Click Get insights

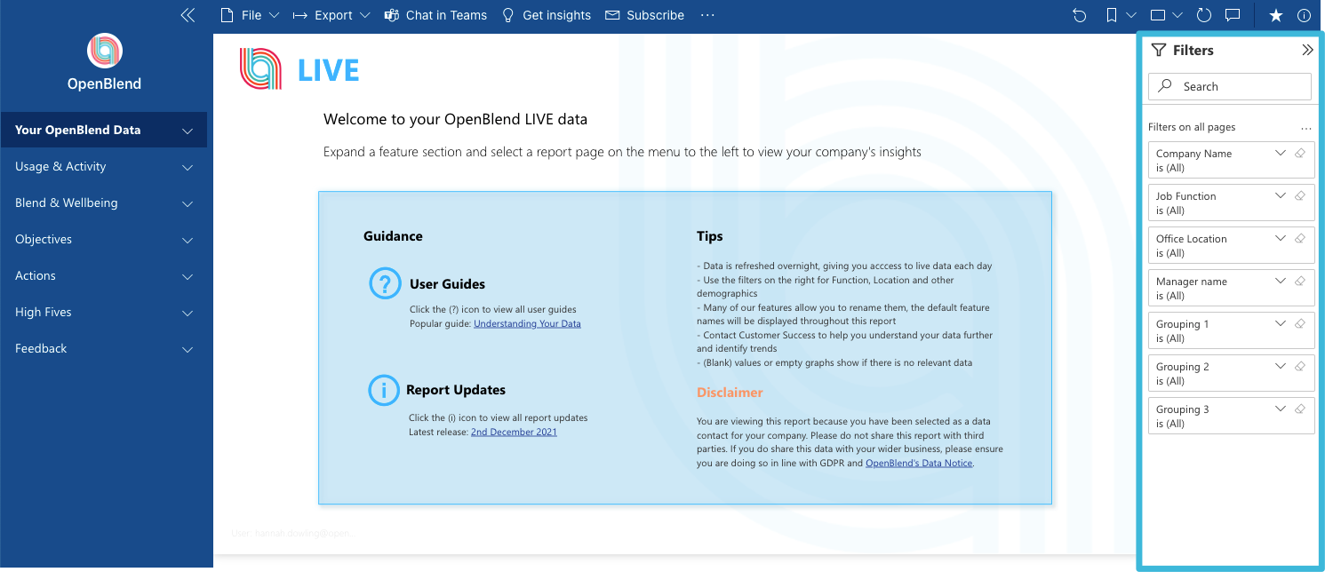[547, 15]
